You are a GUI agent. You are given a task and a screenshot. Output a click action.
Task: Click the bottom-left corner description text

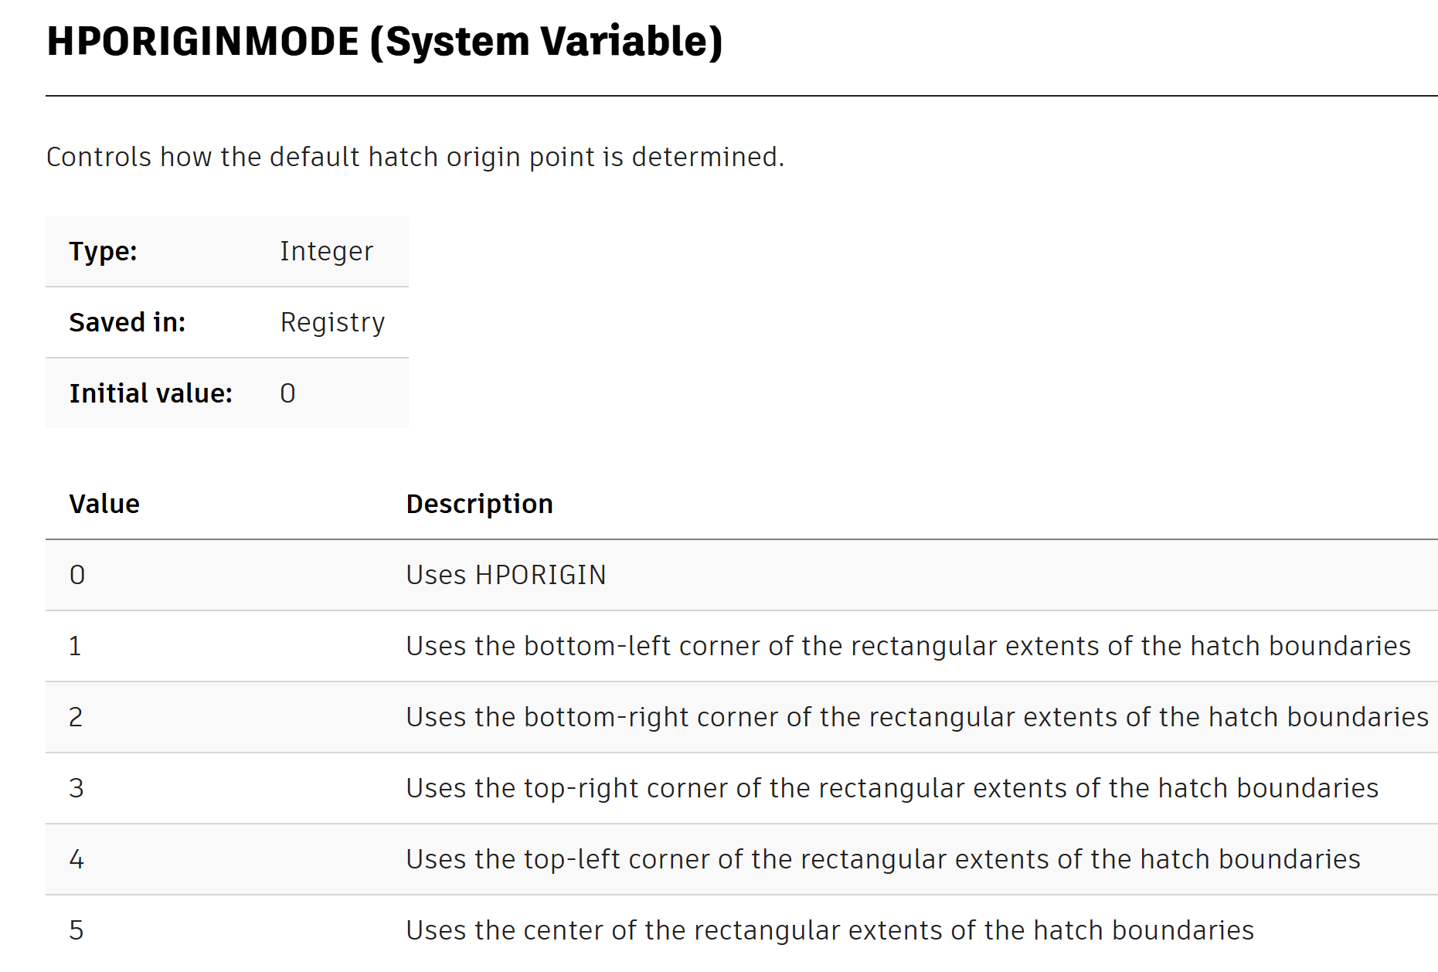click(x=909, y=646)
